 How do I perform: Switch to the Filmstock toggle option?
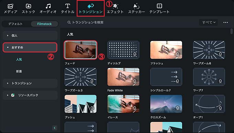tap(44, 24)
